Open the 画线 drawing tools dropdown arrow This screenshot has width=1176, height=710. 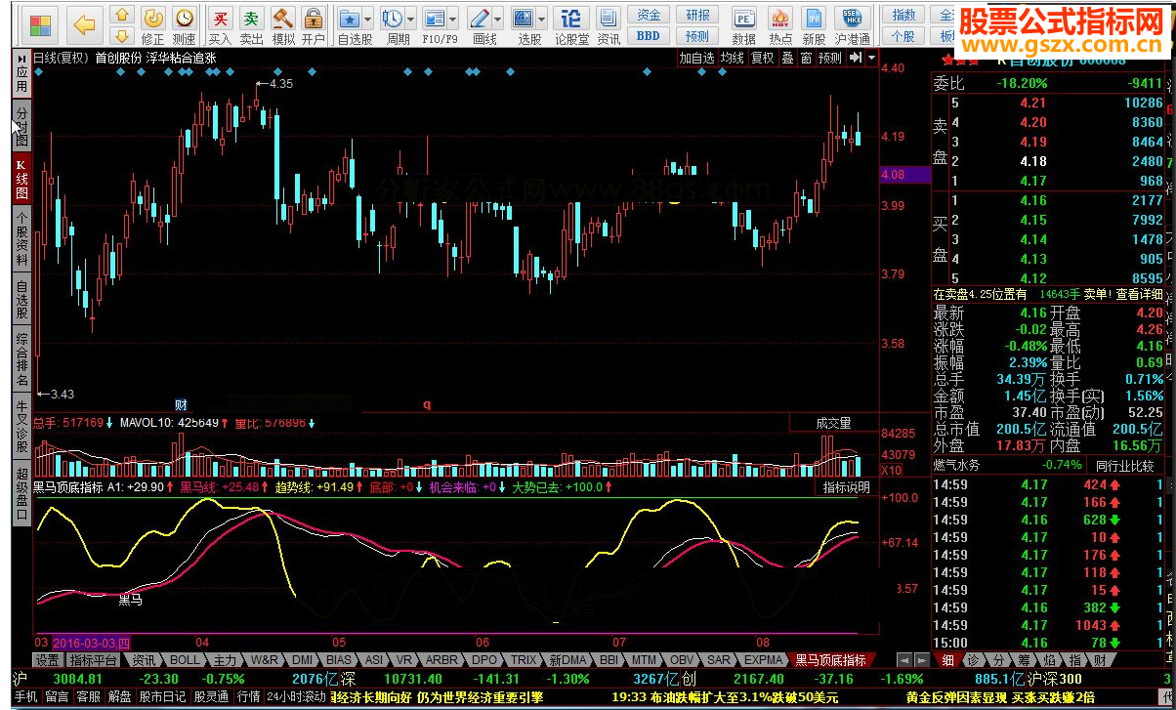[x=497, y=20]
